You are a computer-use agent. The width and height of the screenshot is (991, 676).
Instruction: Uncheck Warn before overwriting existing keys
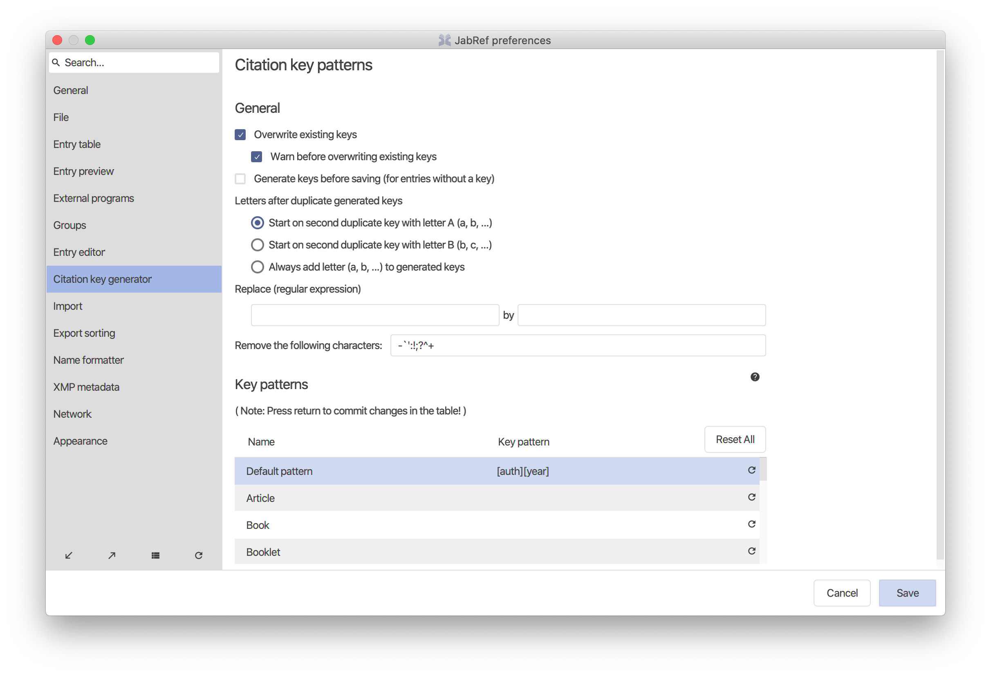(x=256, y=157)
